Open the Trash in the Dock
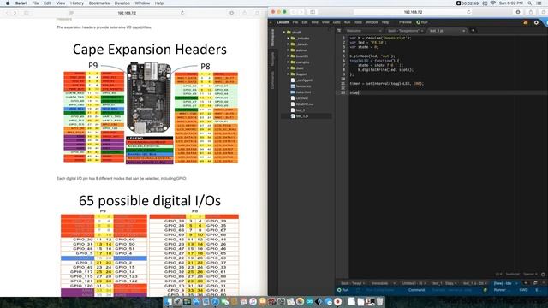The width and height of the screenshot is (548, 308). [x=380, y=301]
